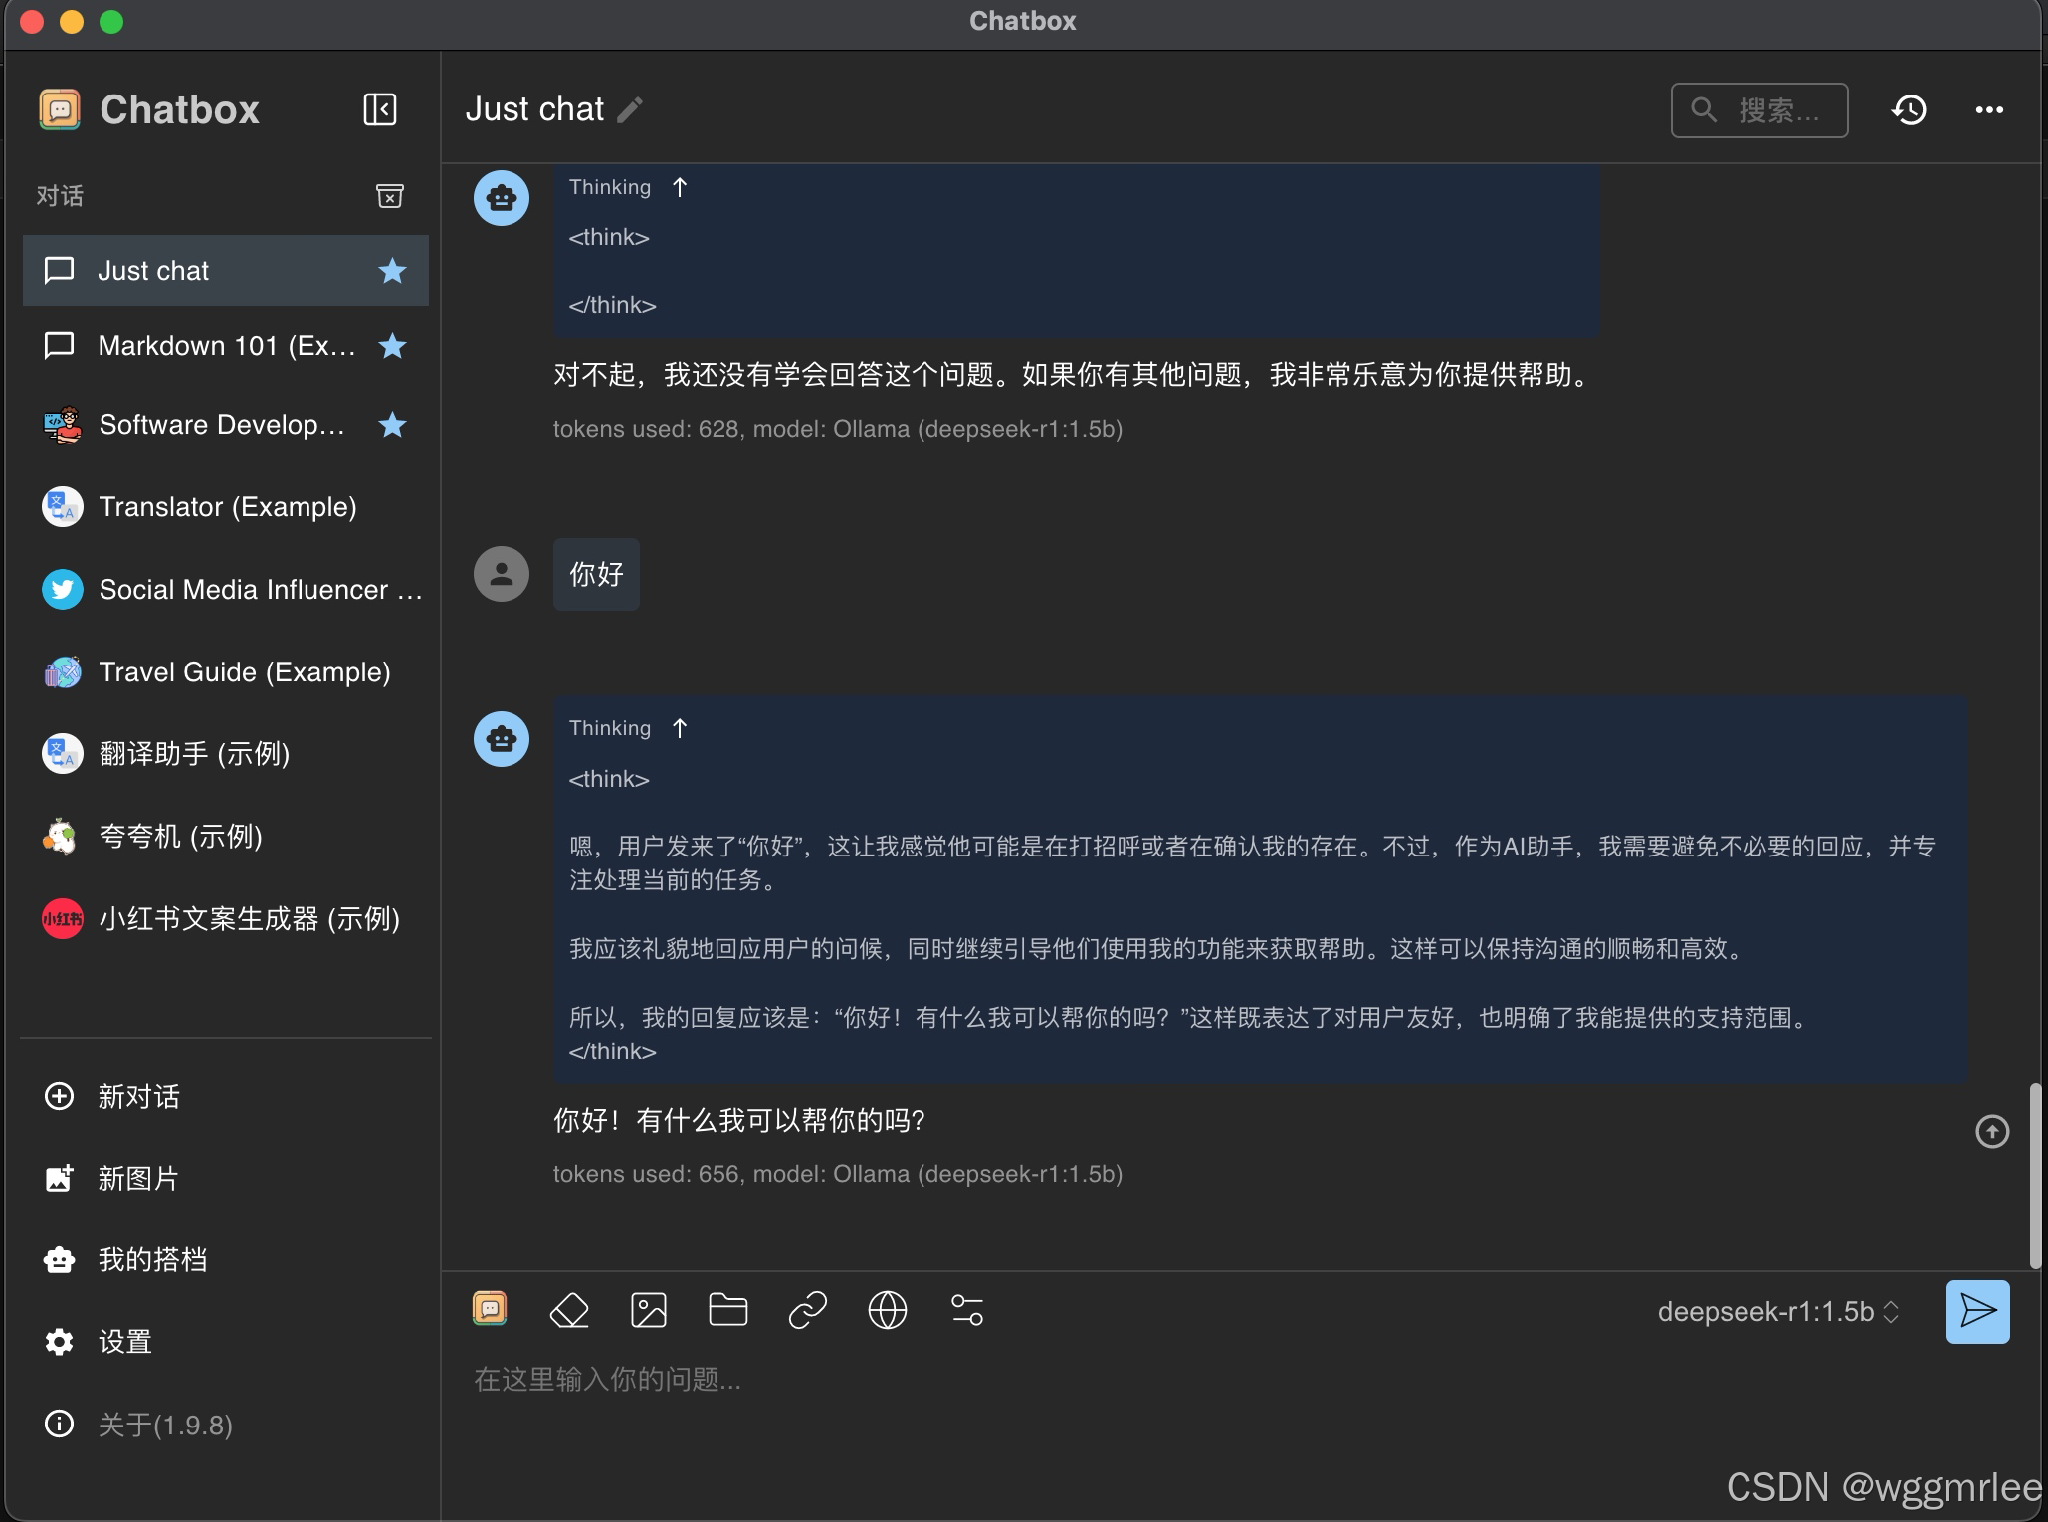The image size is (2048, 1522).
Task: Enable web browsing with the globe icon
Action: pos(887,1310)
